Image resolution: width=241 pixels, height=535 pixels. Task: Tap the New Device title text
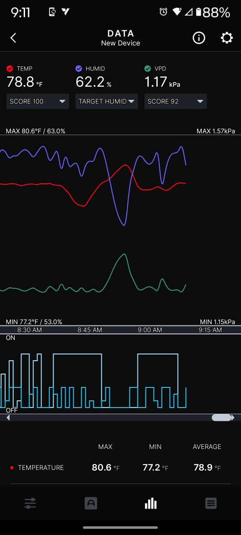[x=120, y=43]
